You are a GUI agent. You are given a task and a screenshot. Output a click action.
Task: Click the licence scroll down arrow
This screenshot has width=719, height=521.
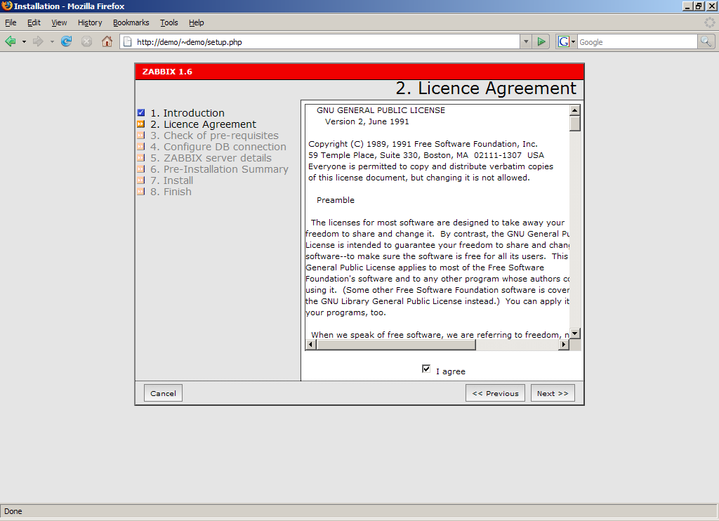[x=575, y=334]
